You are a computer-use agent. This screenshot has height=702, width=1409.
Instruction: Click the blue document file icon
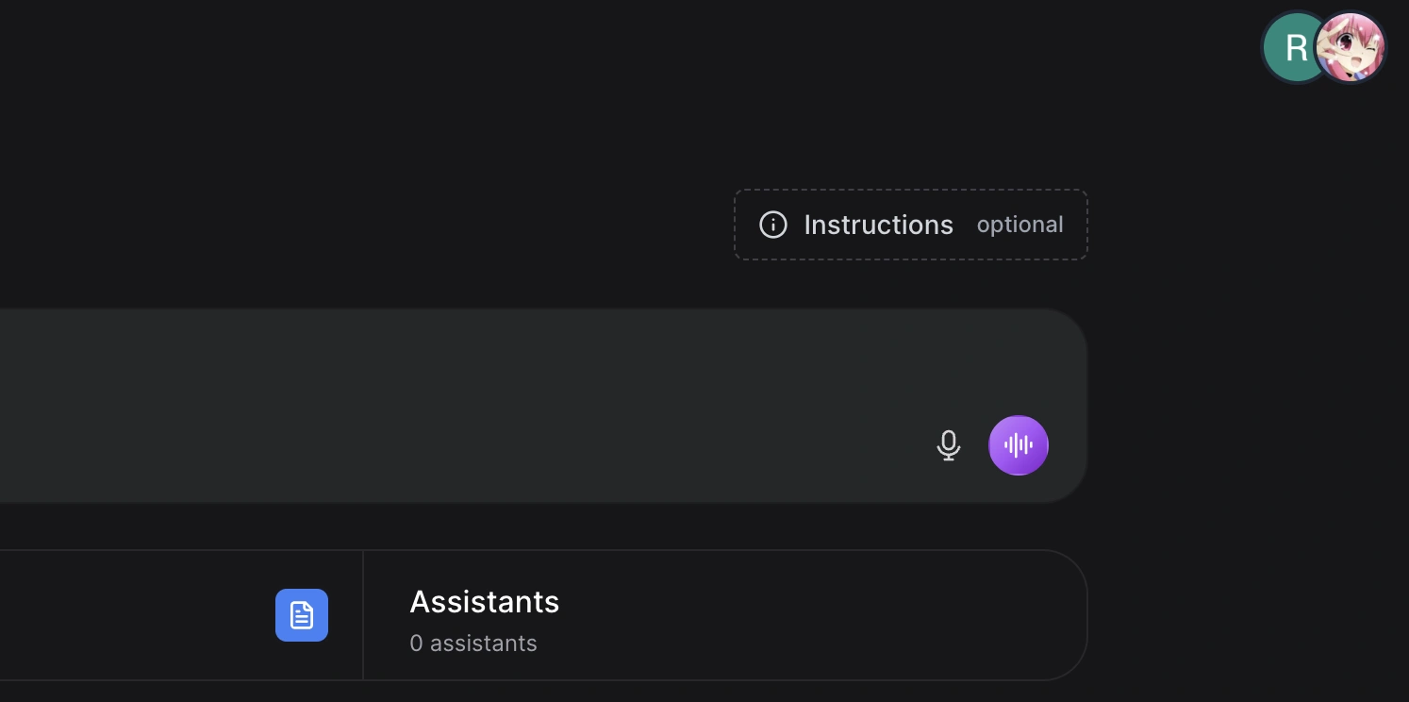pos(302,615)
